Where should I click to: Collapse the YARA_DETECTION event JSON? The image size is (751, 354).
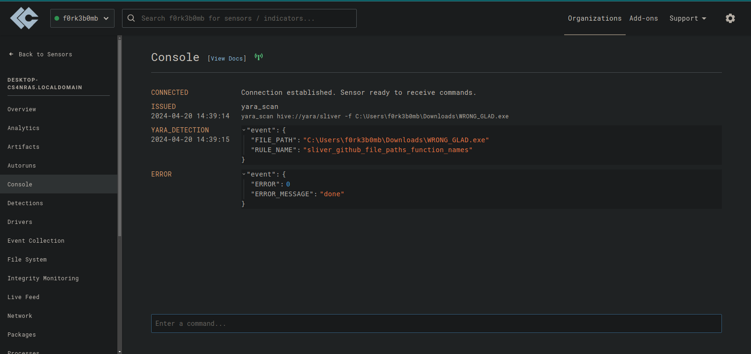(244, 130)
